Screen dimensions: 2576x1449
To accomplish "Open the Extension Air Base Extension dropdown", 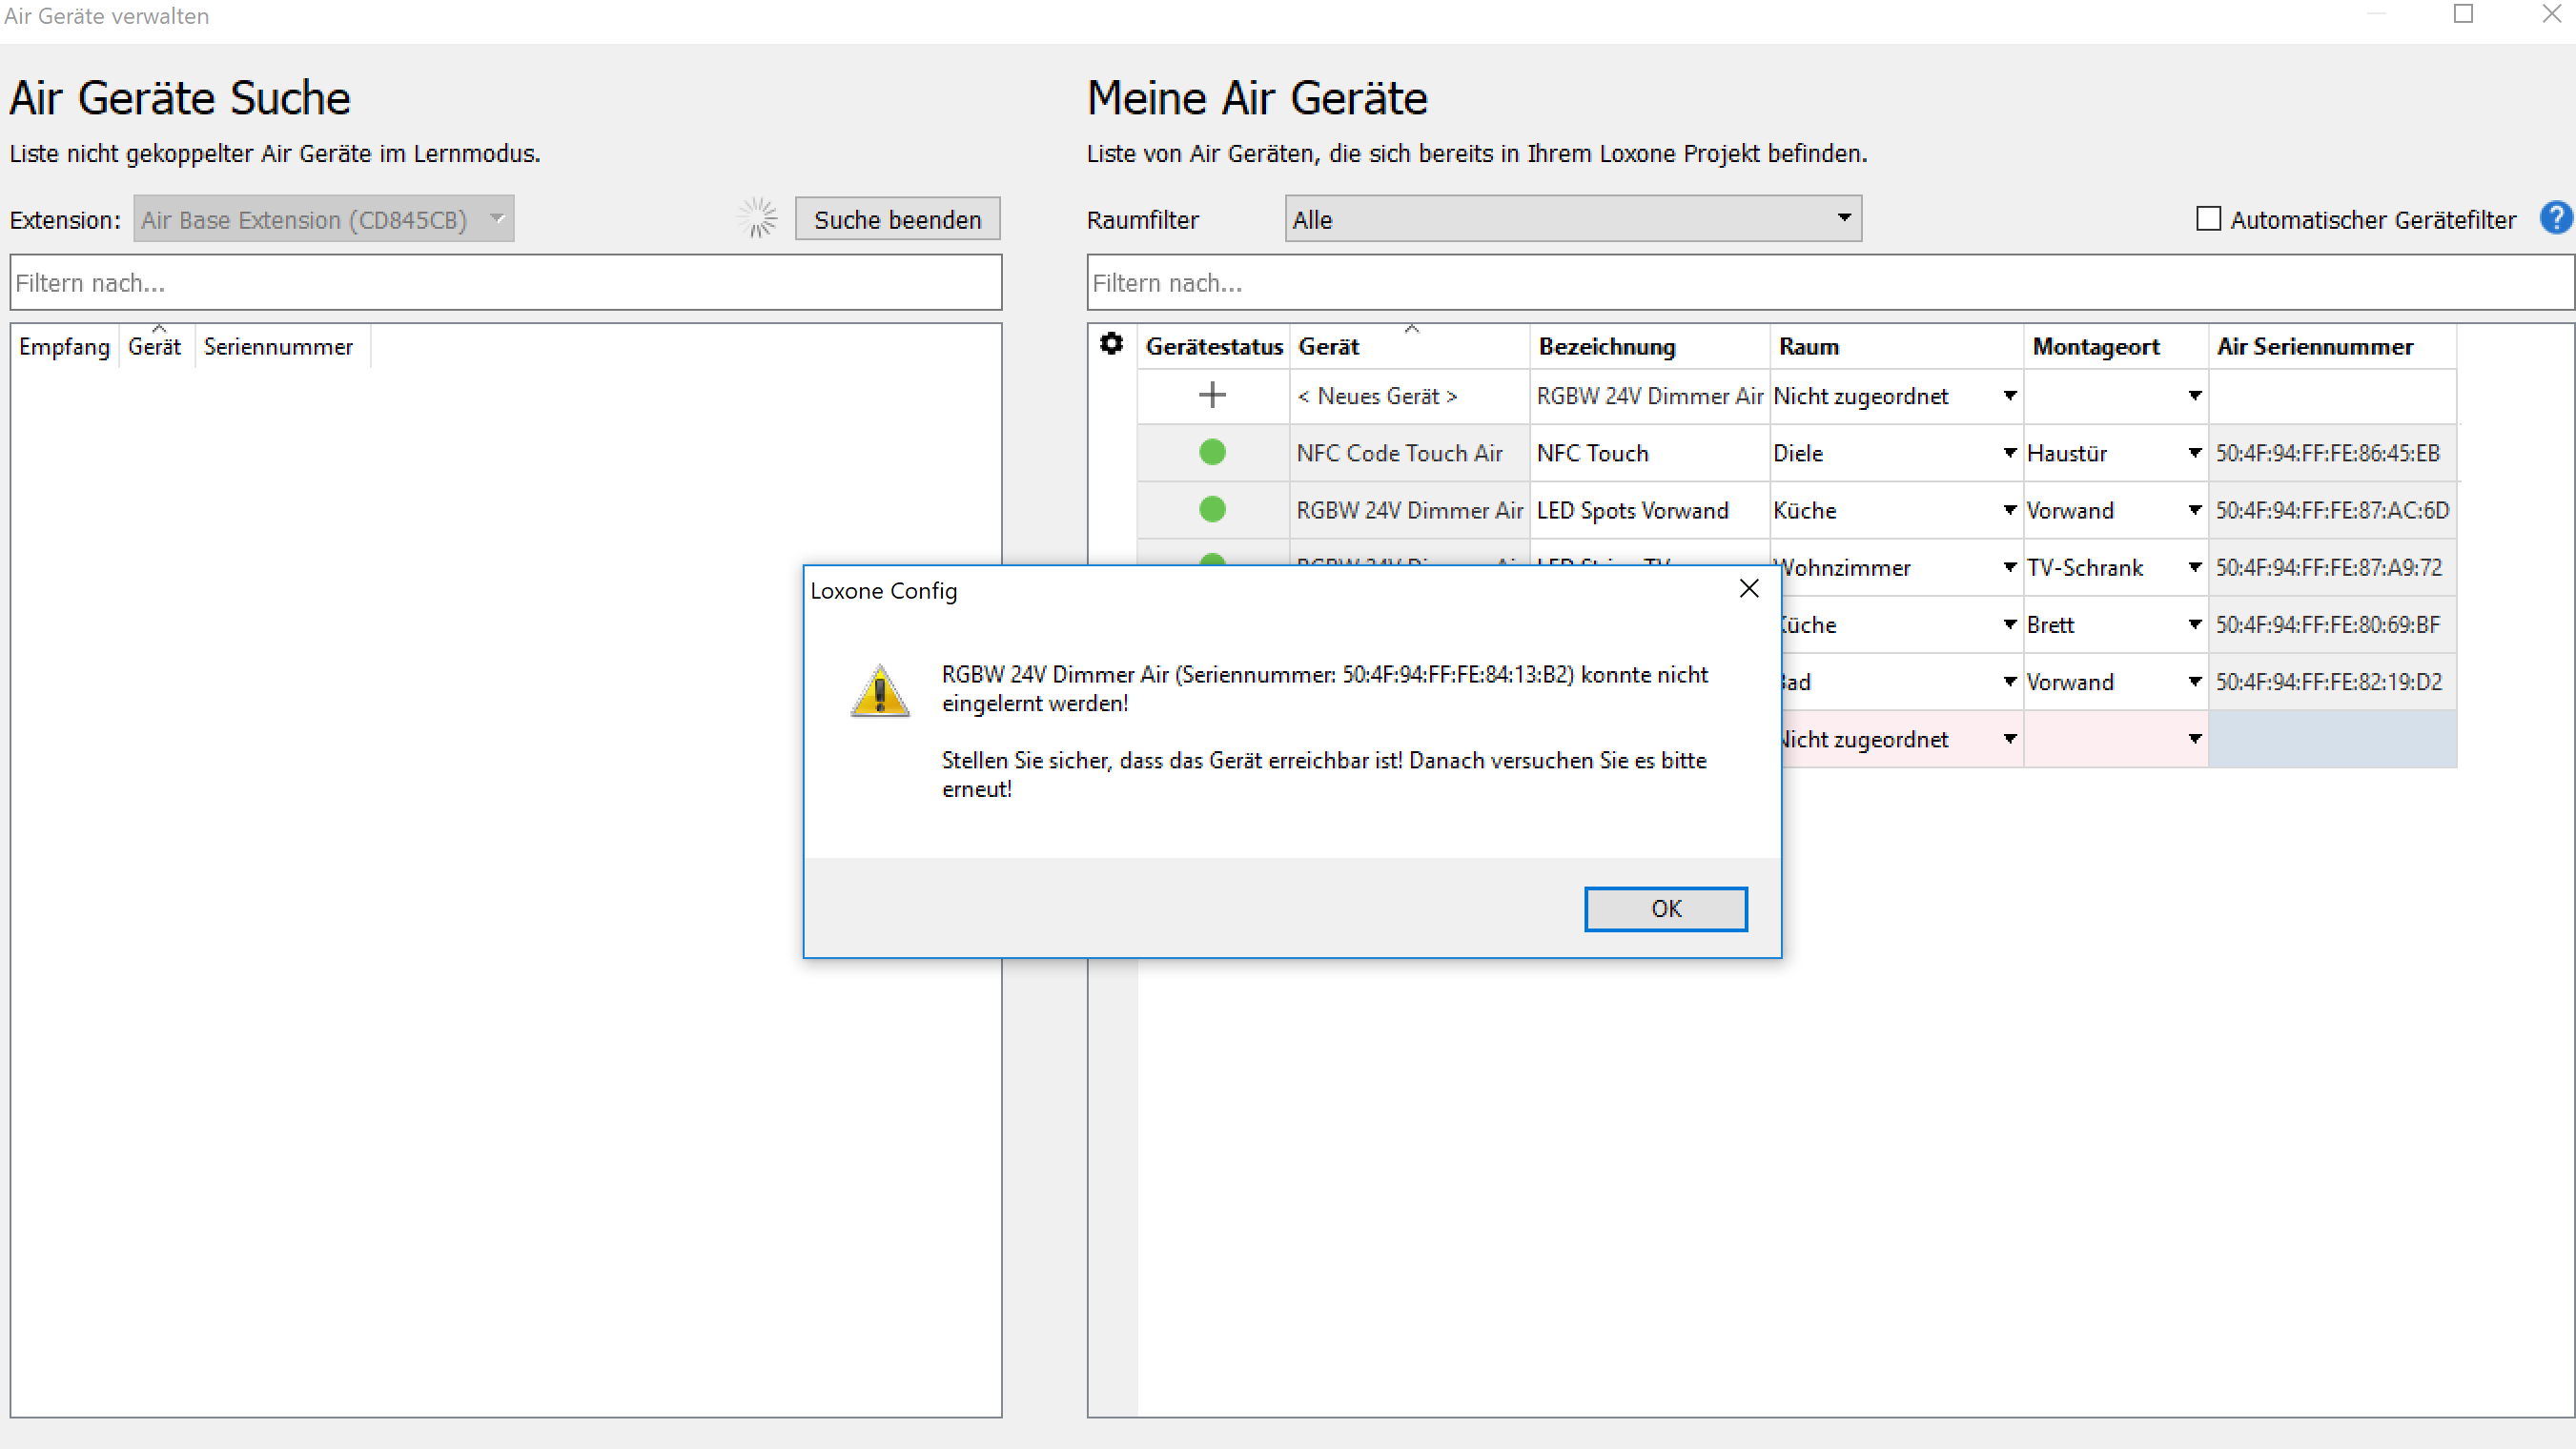I will click(324, 219).
